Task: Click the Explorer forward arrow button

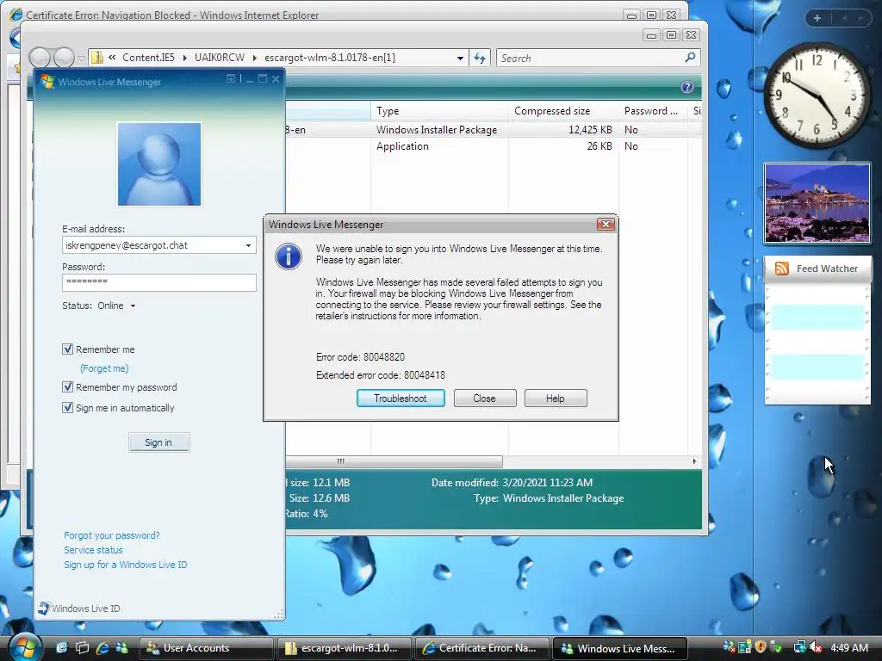Action: tap(64, 58)
